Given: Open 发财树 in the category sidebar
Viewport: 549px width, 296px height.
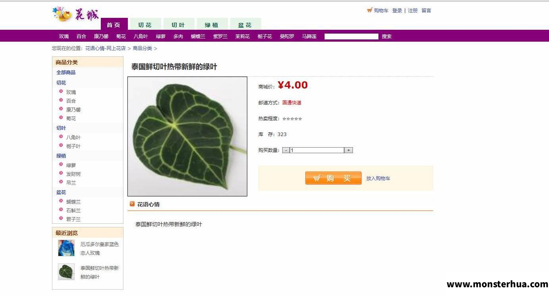Looking at the screenshot, I should point(73,174).
